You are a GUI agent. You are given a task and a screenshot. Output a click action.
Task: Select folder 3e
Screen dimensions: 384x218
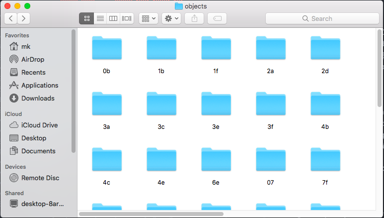click(216, 104)
